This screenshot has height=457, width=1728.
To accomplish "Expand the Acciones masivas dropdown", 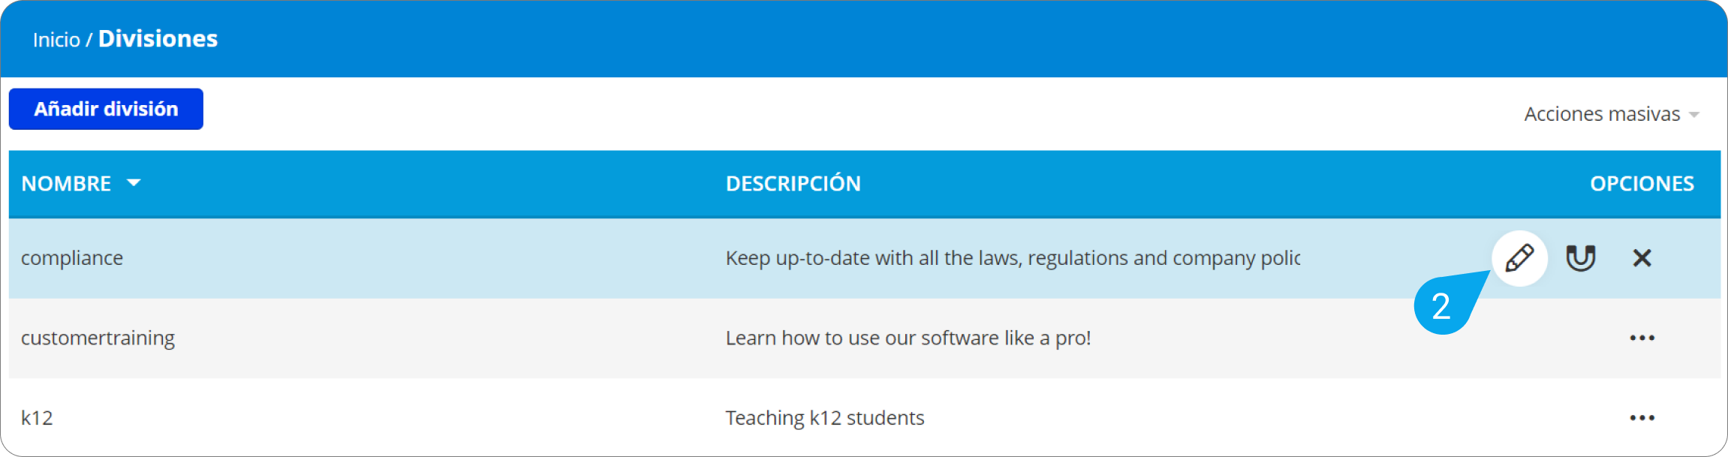I will pos(1611,114).
